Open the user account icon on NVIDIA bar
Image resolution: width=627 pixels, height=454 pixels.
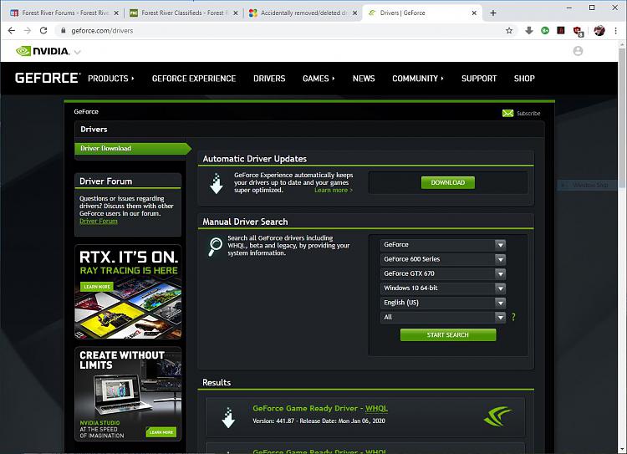[x=578, y=51]
